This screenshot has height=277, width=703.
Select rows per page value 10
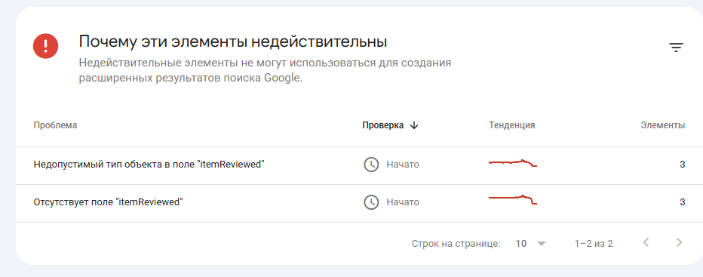click(521, 244)
